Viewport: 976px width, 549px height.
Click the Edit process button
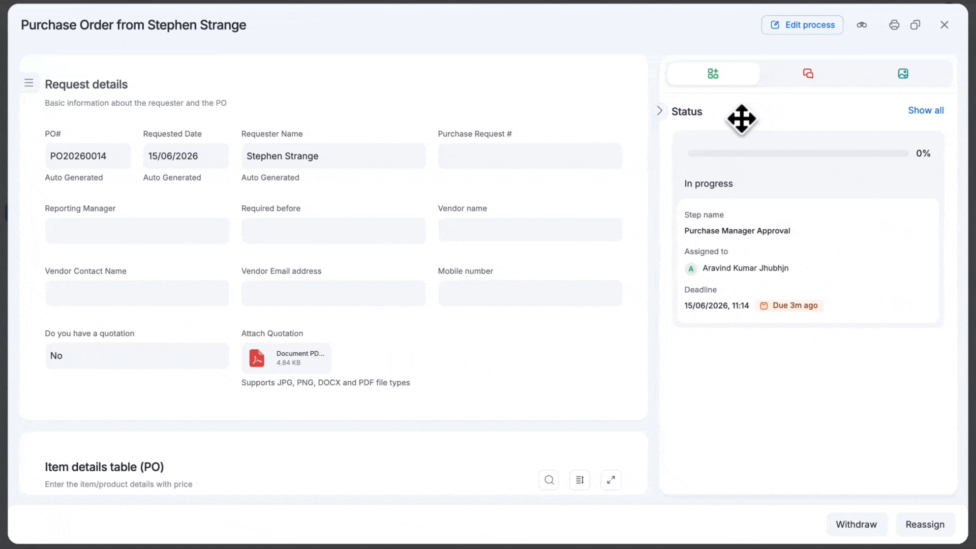(x=802, y=25)
